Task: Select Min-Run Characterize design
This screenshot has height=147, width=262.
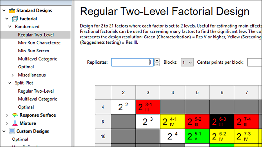Action: (x=39, y=43)
